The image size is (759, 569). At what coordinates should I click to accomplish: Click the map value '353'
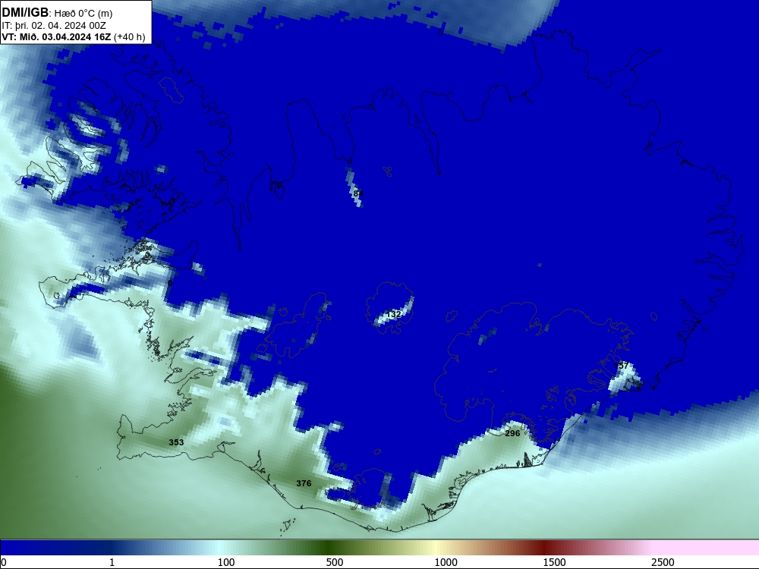(176, 442)
